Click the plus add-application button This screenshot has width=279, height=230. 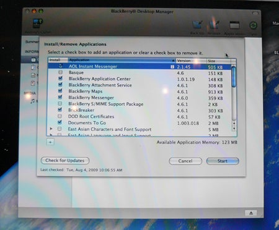(x=50, y=142)
